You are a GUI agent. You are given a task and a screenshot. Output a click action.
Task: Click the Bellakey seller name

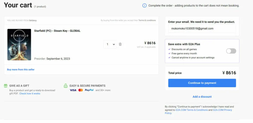tap(33, 20)
